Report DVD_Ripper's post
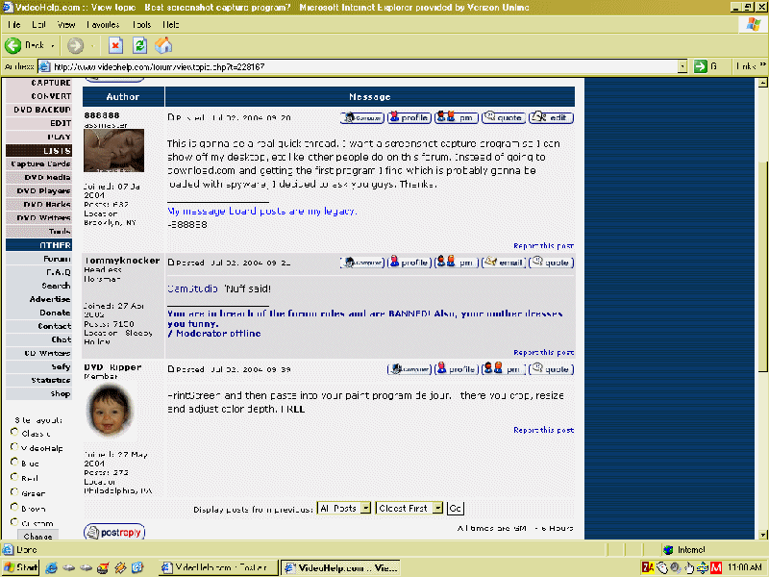The width and height of the screenshot is (769, 577). tap(543, 430)
